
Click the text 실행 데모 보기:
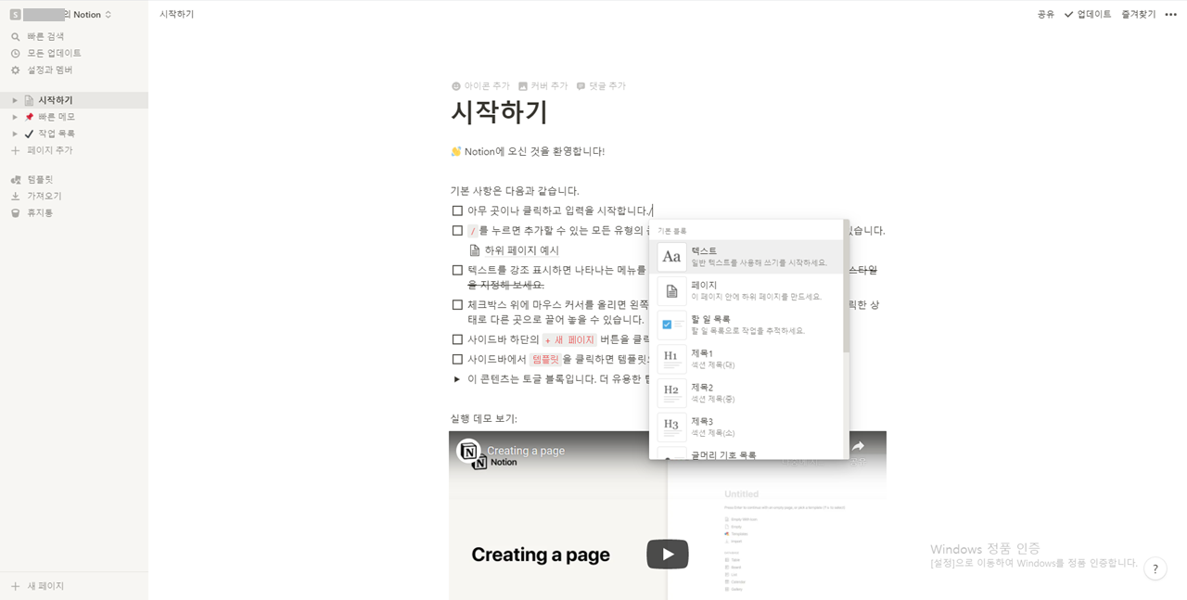point(484,418)
